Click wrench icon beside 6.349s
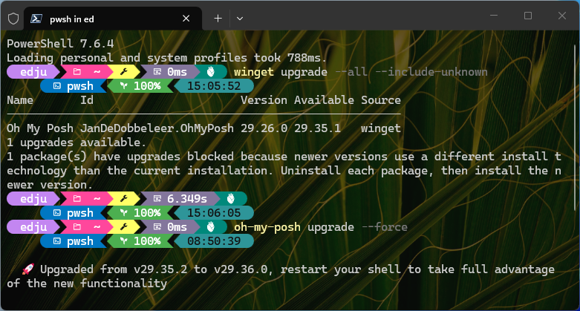The width and height of the screenshot is (580, 311). click(124, 199)
